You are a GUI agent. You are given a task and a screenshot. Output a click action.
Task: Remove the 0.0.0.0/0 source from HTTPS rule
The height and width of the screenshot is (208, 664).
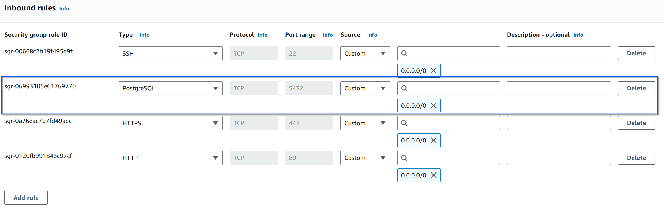(433, 140)
